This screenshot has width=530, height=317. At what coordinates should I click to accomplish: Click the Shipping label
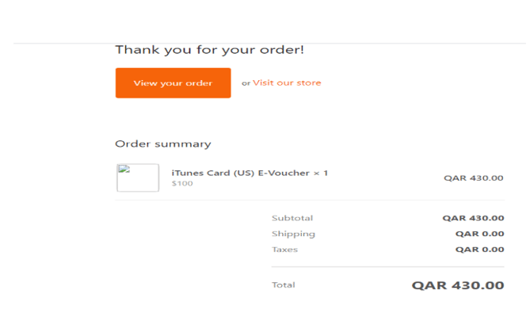tap(293, 234)
